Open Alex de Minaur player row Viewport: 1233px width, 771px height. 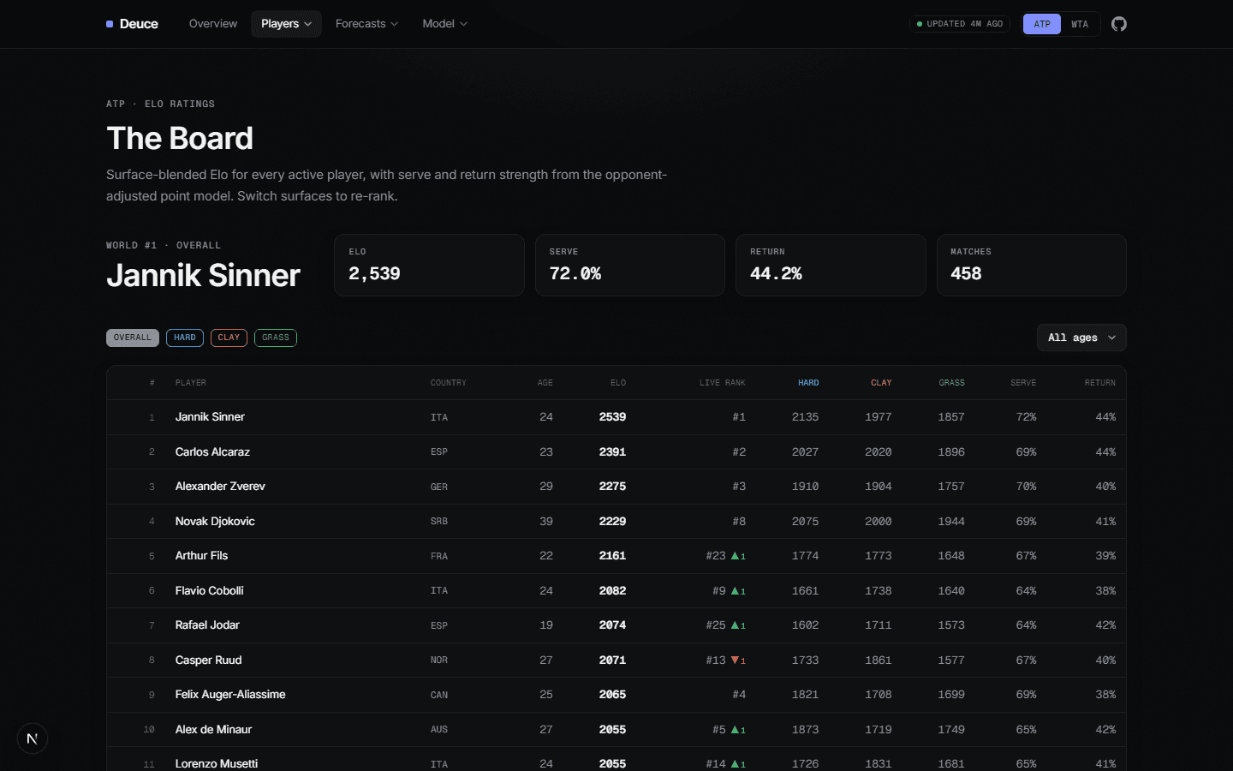pyautogui.click(x=616, y=729)
